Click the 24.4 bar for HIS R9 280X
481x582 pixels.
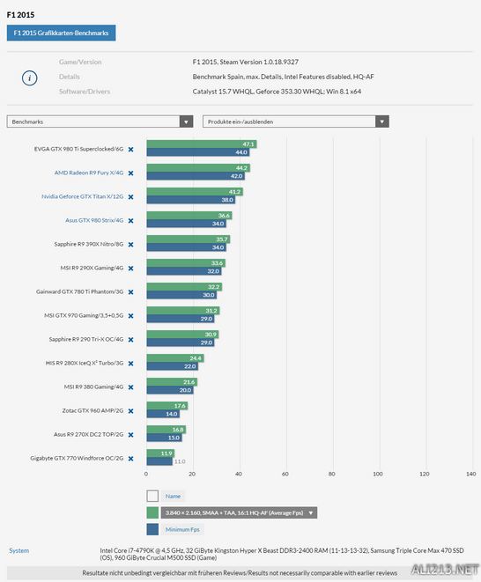[175, 357]
